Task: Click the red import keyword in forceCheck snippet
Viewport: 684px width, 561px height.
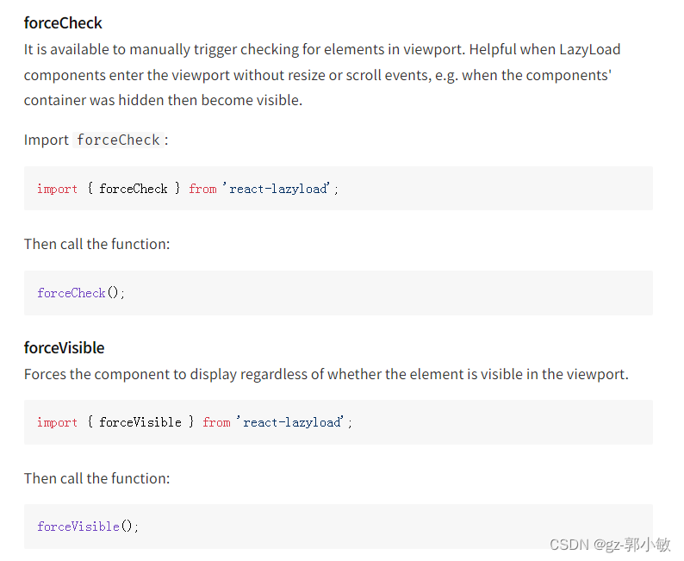Action: point(57,189)
